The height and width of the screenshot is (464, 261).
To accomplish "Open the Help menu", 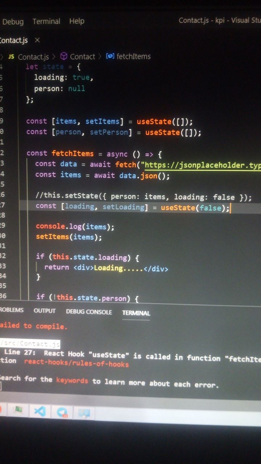I will (x=77, y=21).
